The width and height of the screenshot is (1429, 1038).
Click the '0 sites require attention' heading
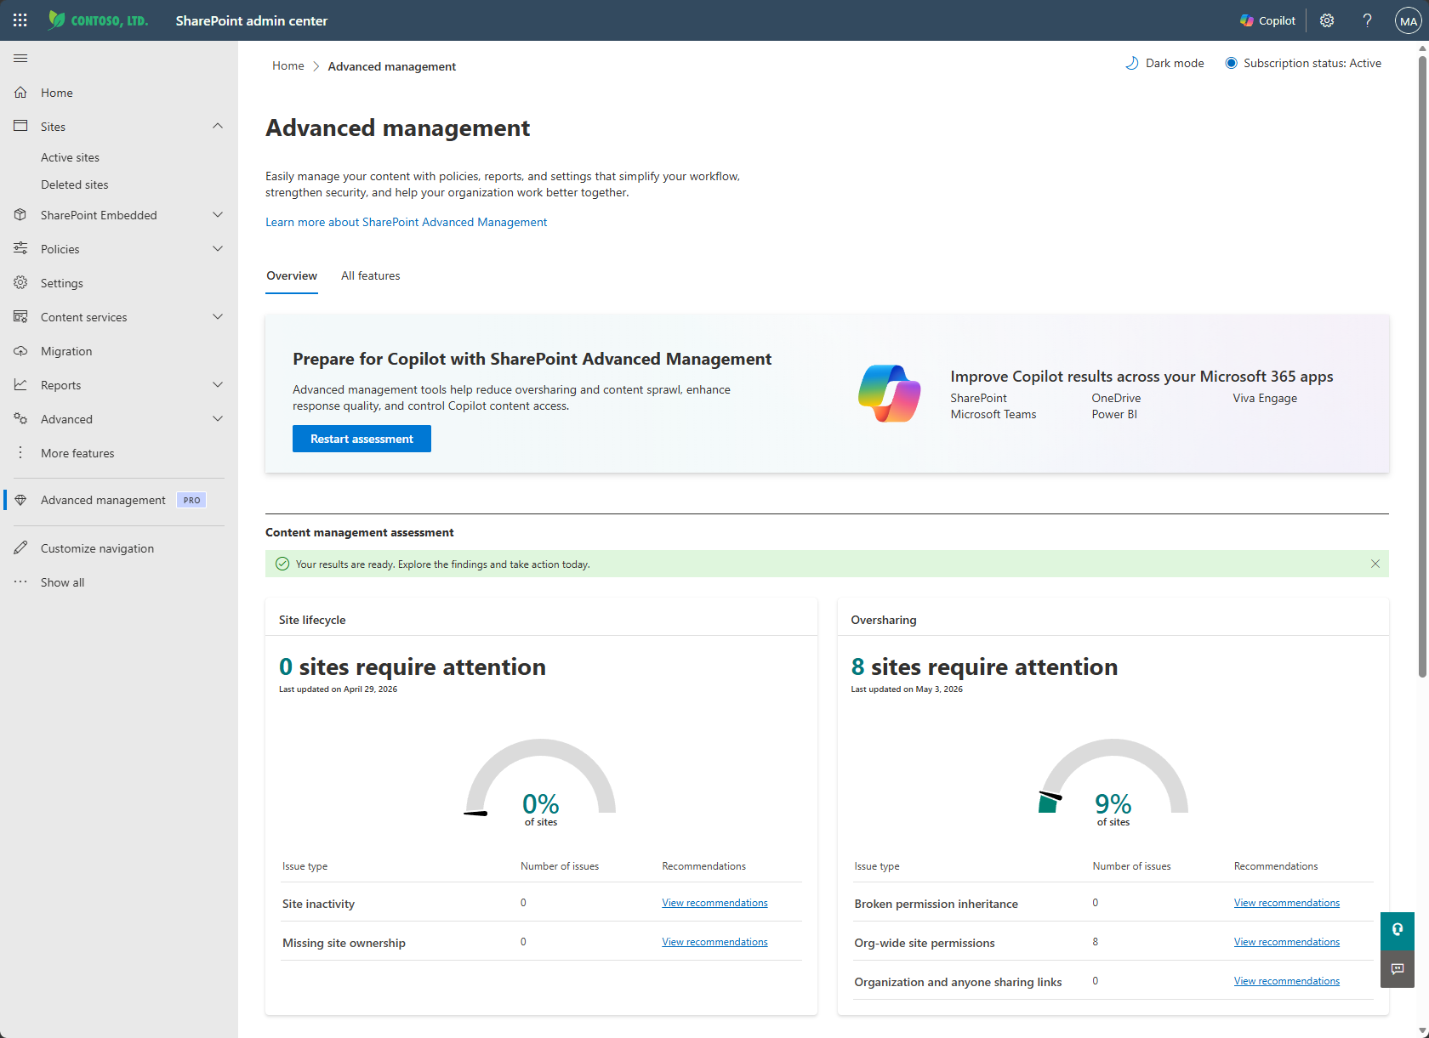(x=413, y=666)
